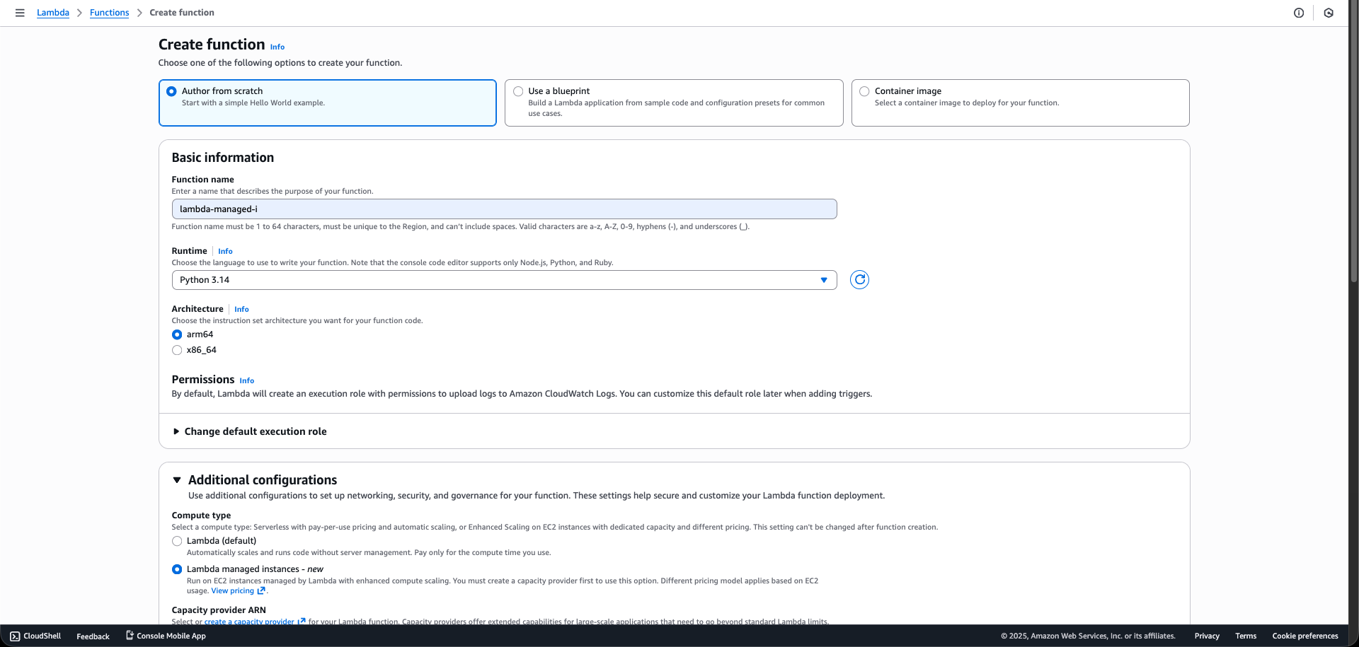The width and height of the screenshot is (1359, 647).
Task: Click the Console Mobile App icon
Action: click(x=130, y=636)
